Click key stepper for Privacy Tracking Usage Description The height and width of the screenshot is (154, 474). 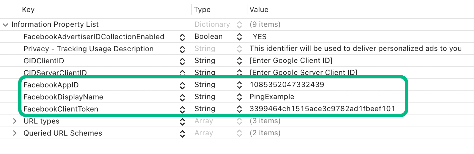tap(182, 49)
